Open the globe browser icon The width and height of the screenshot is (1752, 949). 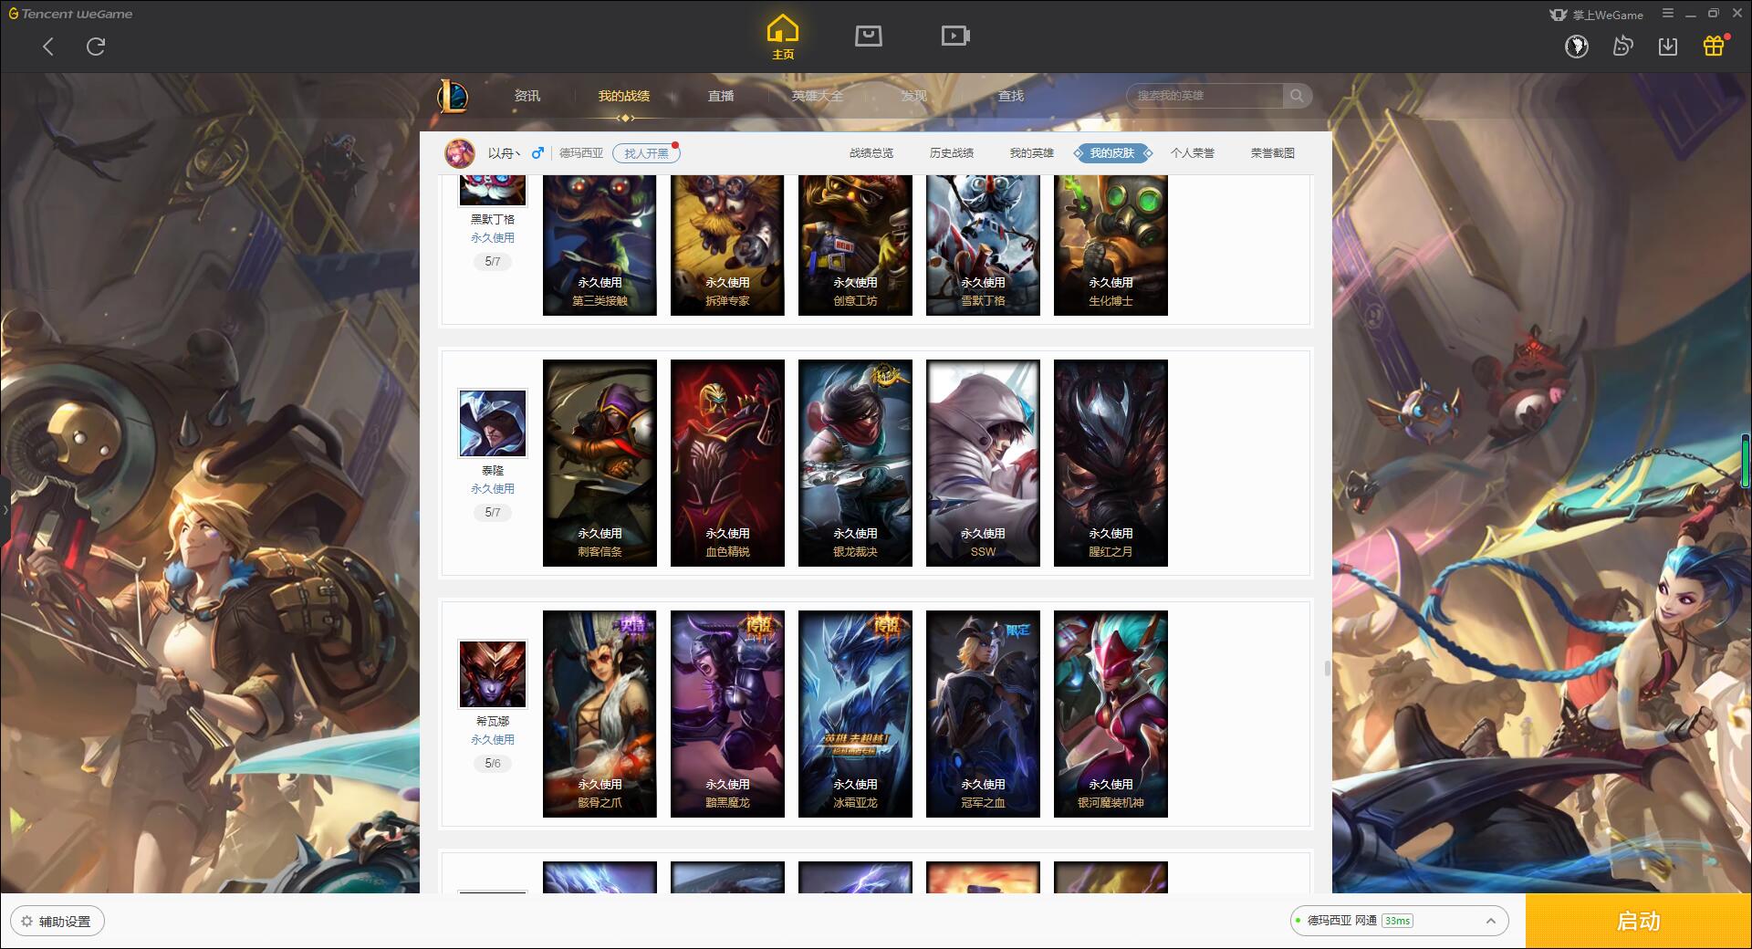[1577, 47]
